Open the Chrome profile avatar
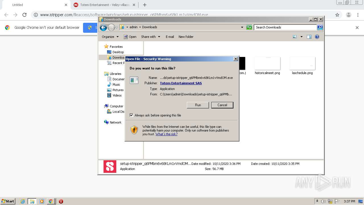The image size is (364, 205). click(348, 15)
